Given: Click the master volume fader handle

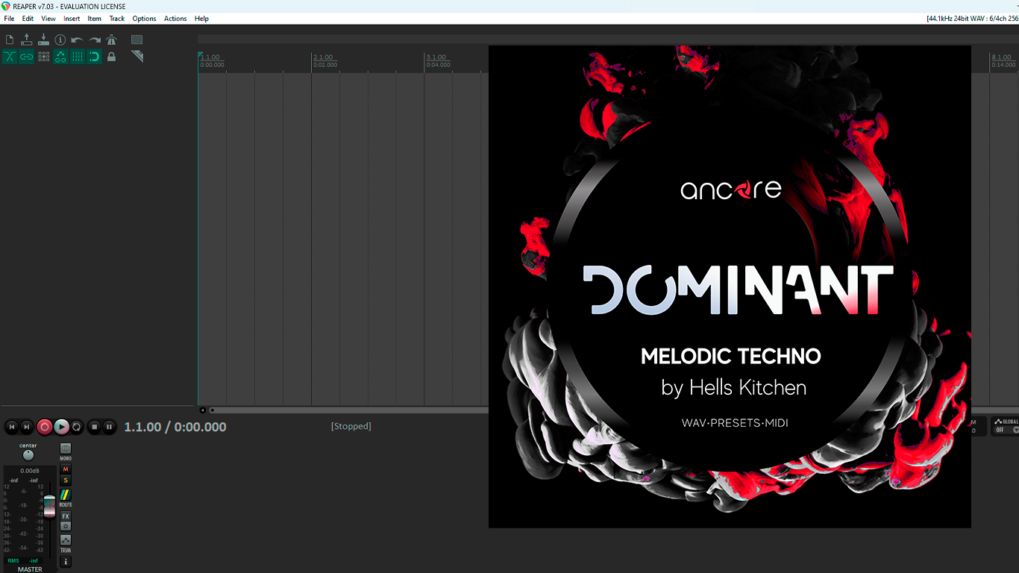Looking at the screenshot, I should 49,505.
